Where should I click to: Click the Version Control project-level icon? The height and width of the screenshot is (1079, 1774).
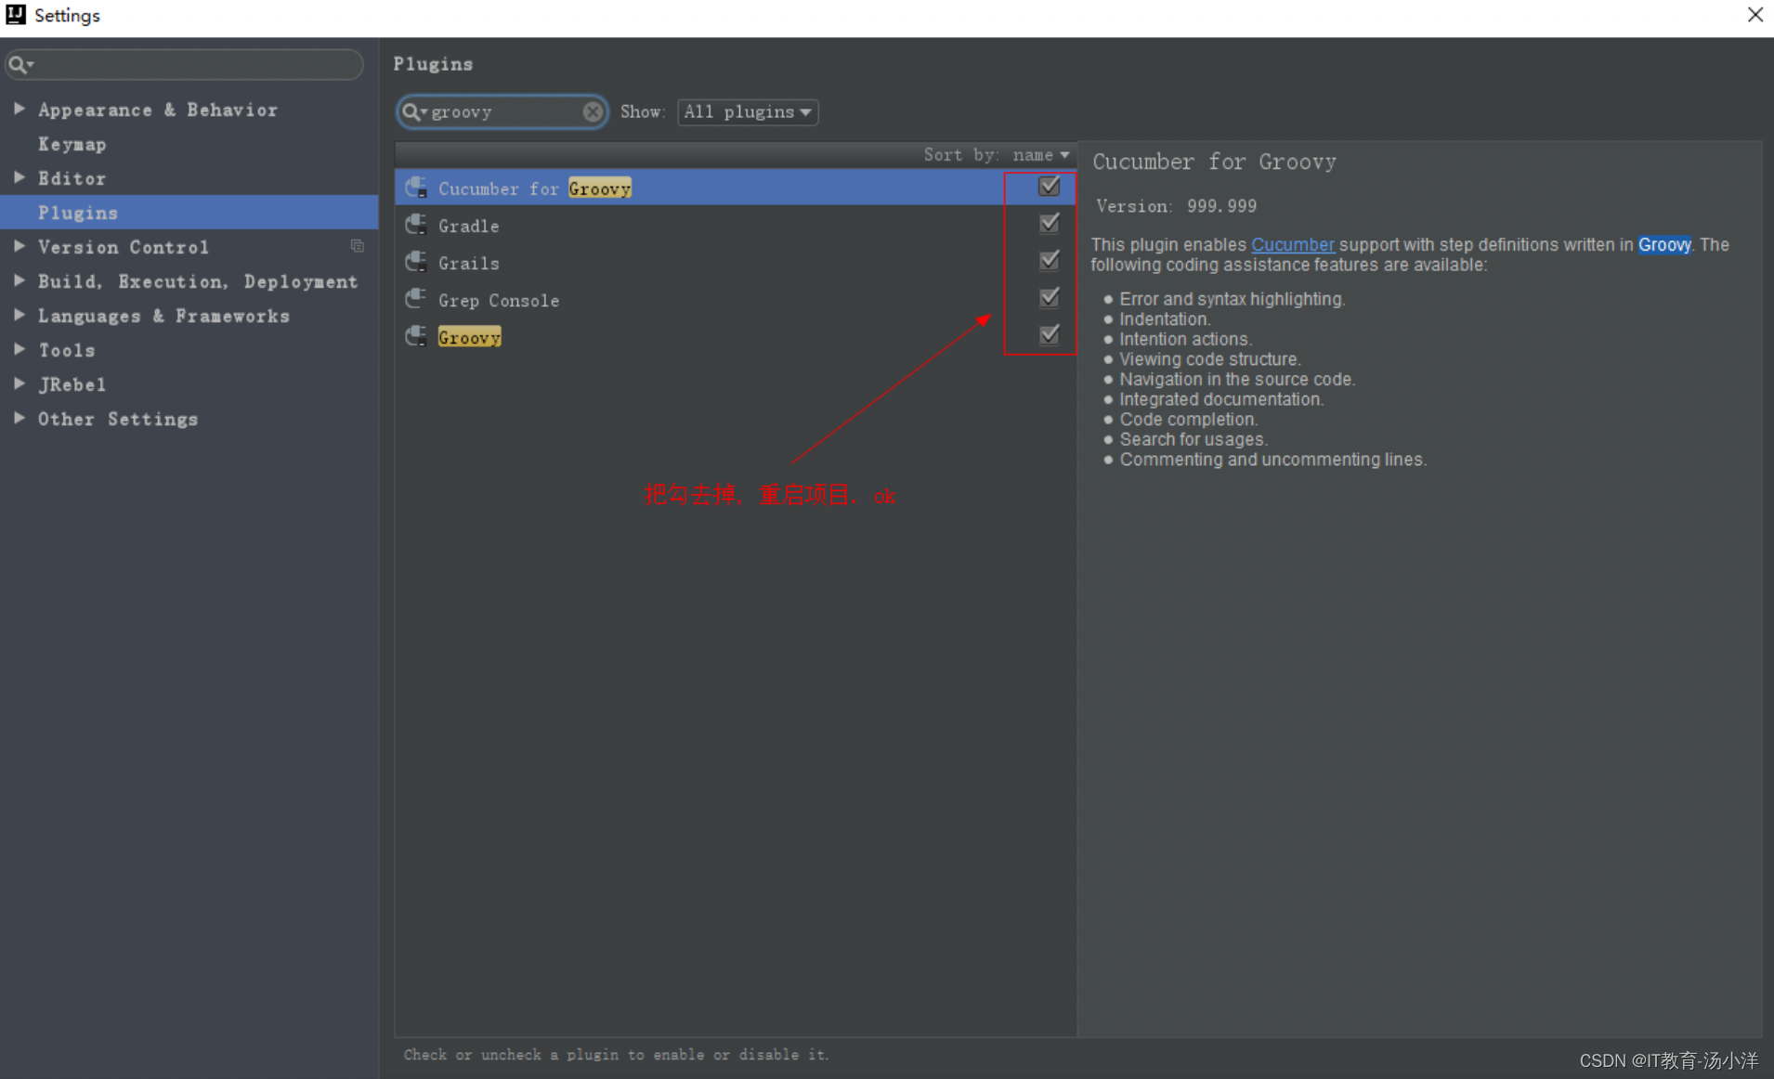(358, 246)
